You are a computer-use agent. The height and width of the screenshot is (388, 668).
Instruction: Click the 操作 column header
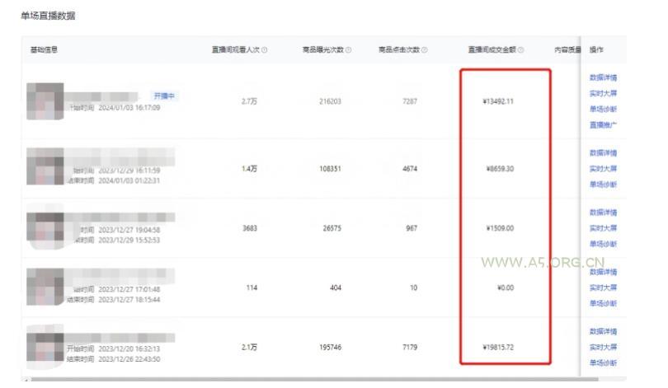pos(596,49)
